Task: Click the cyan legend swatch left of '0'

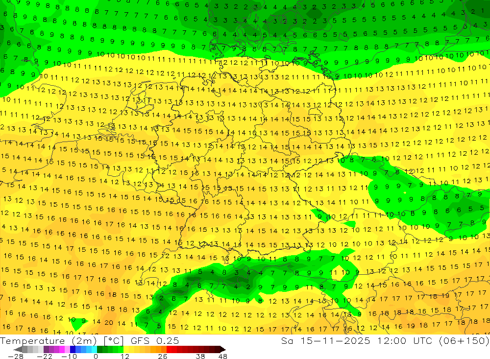Action: [x=94, y=349]
